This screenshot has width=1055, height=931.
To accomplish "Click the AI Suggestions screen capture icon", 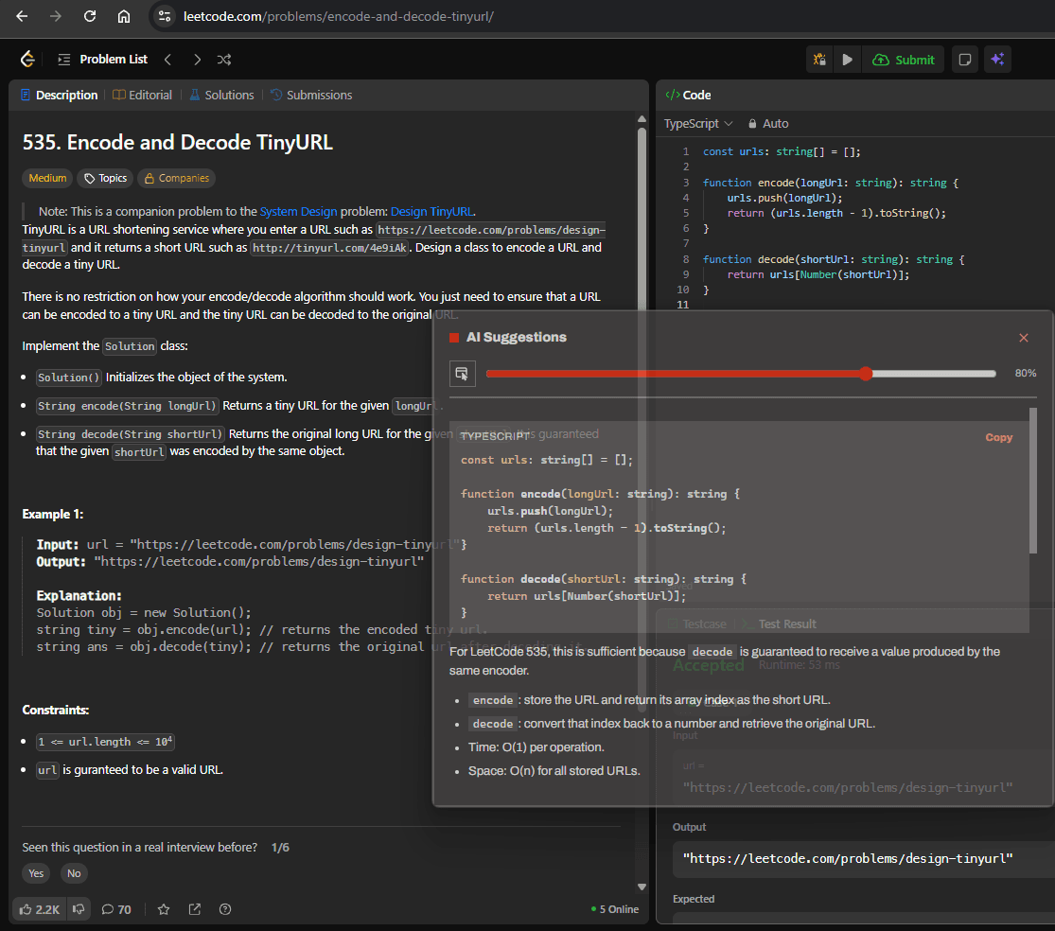I will click(x=463, y=374).
